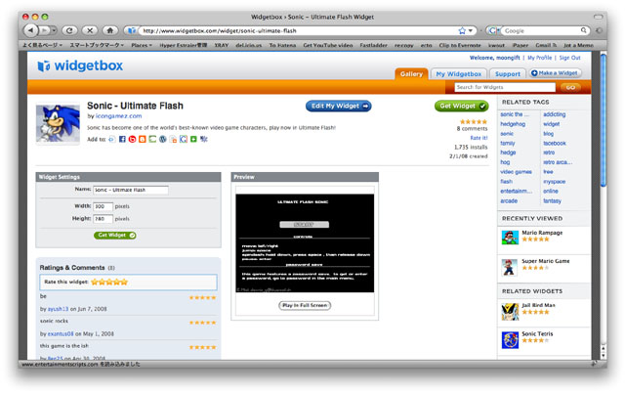Viewport: 625px width, 393px height.
Task: Open the Google search engine selector
Action: tap(494, 30)
